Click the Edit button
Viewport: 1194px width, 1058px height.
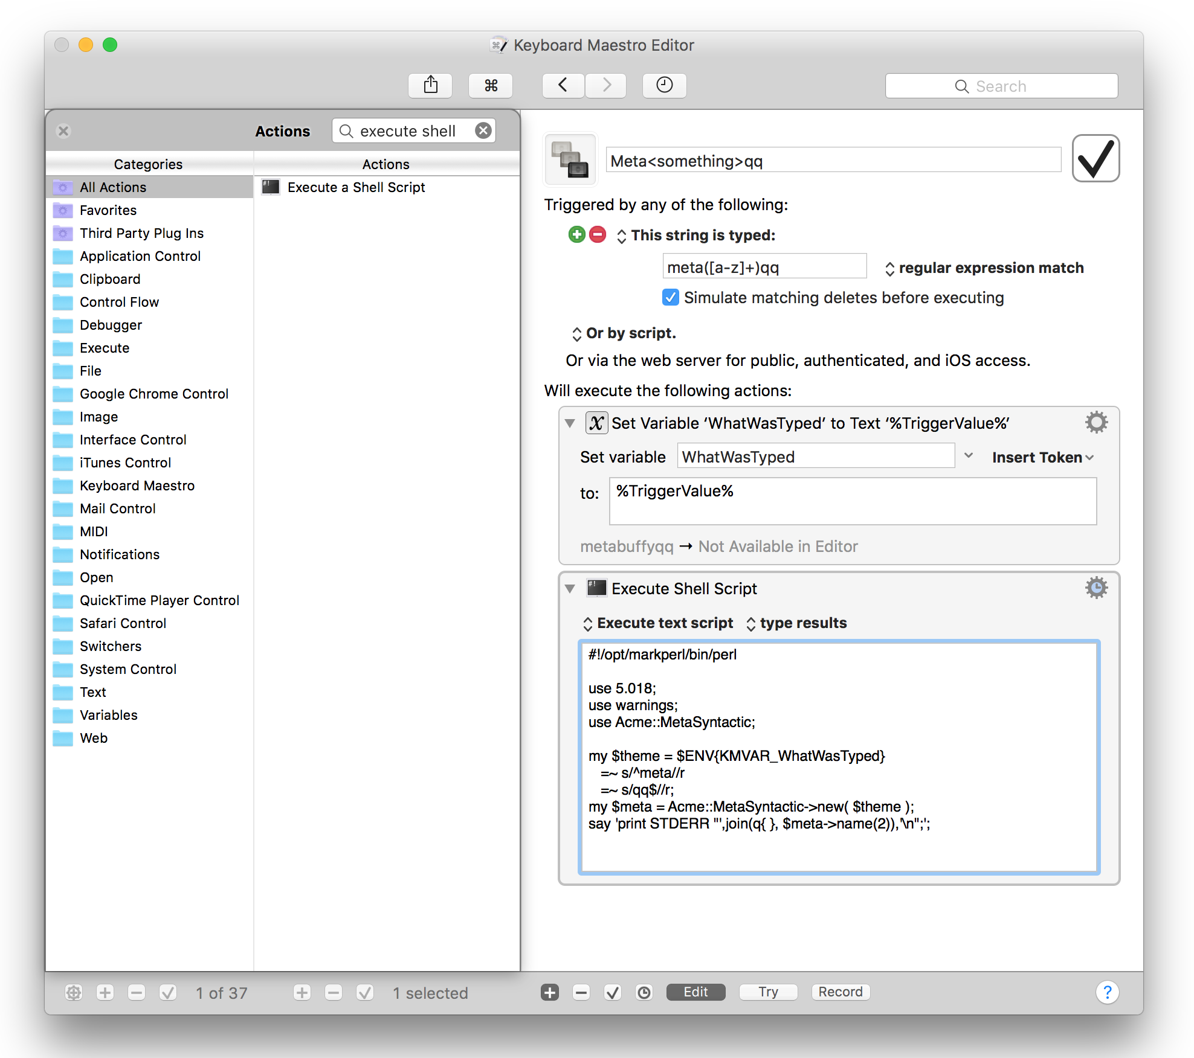point(695,992)
